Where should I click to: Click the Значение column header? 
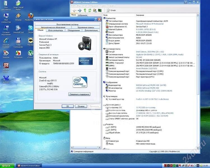[x=166, y=15]
